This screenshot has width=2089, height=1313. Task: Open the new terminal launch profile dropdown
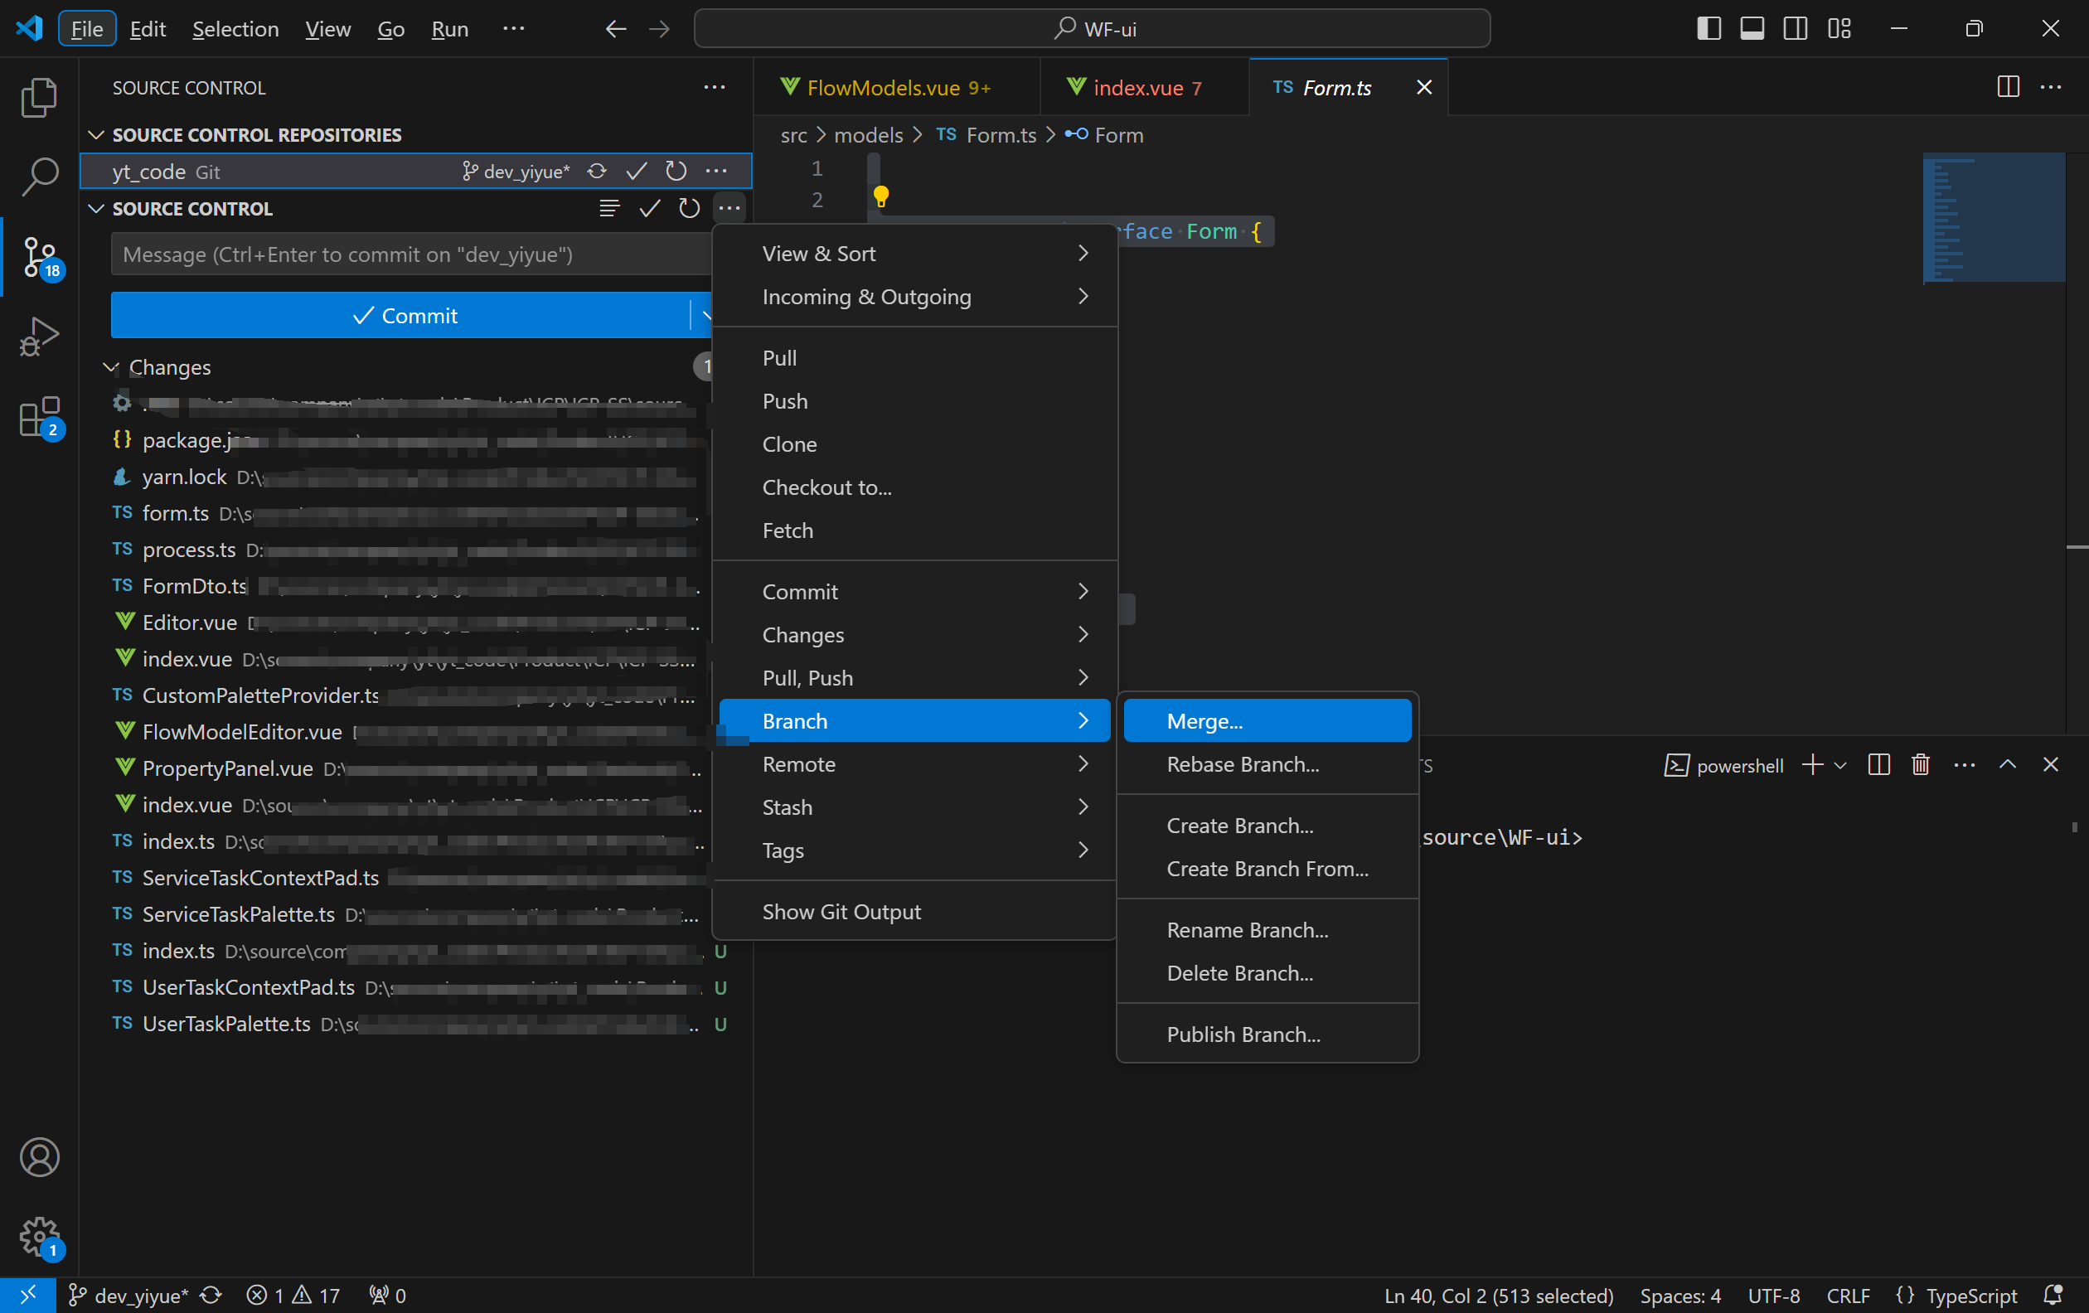coord(1841,765)
